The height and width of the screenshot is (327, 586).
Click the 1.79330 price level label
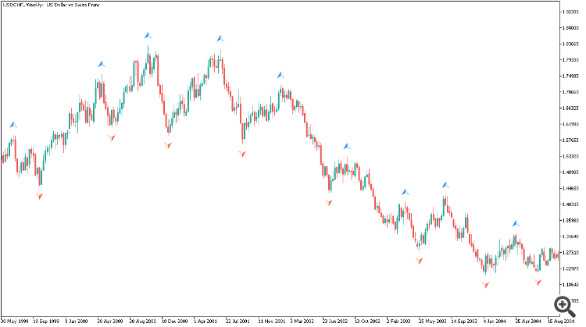(570, 60)
